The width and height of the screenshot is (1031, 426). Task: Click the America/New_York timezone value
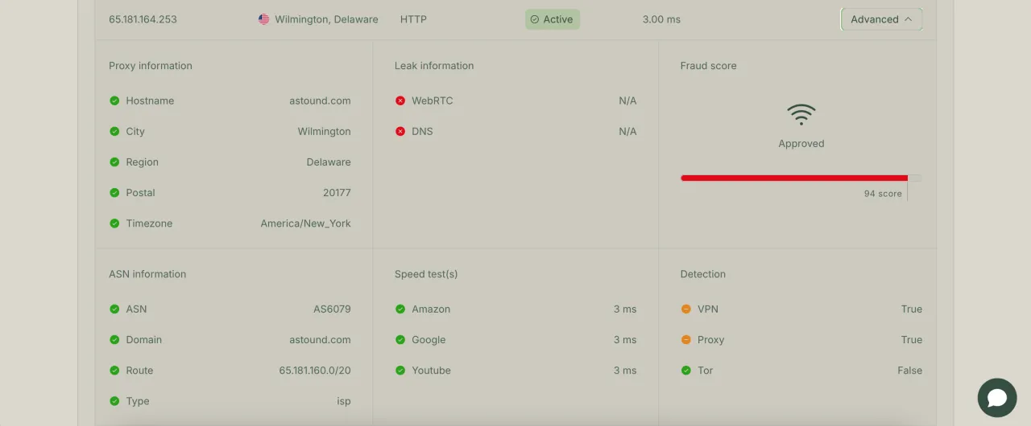pos(305,223)
